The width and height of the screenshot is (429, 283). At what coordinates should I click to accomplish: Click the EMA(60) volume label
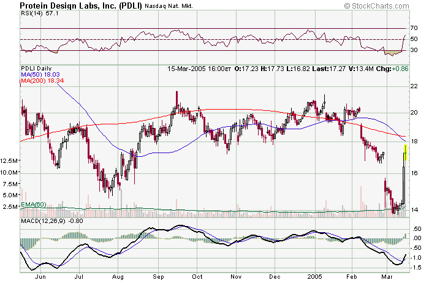pyautogui.click(x=33, y=204)
